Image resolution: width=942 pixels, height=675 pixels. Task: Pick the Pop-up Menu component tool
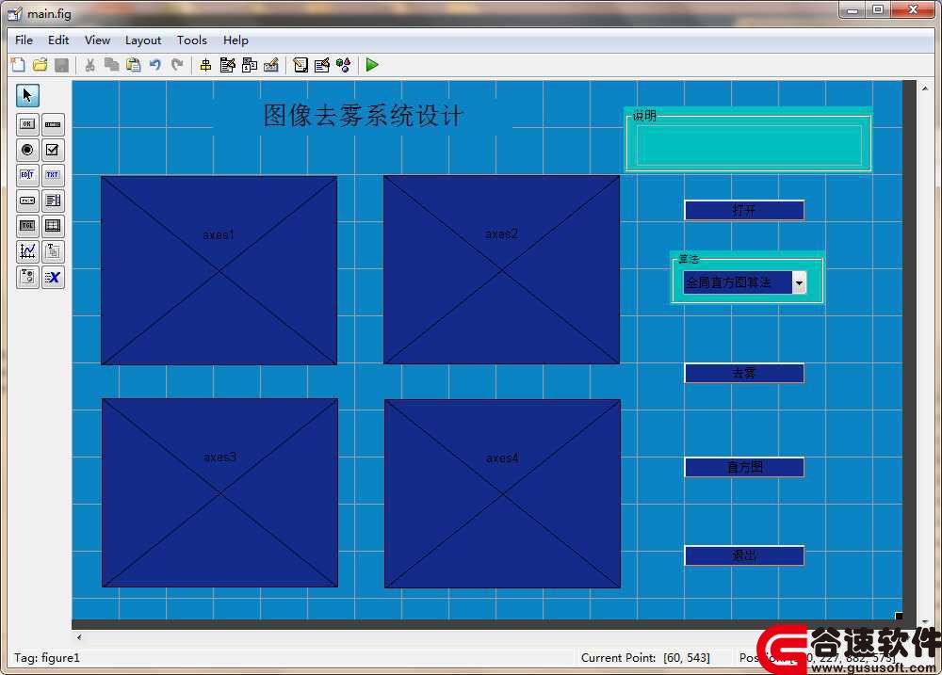[27, 201]
